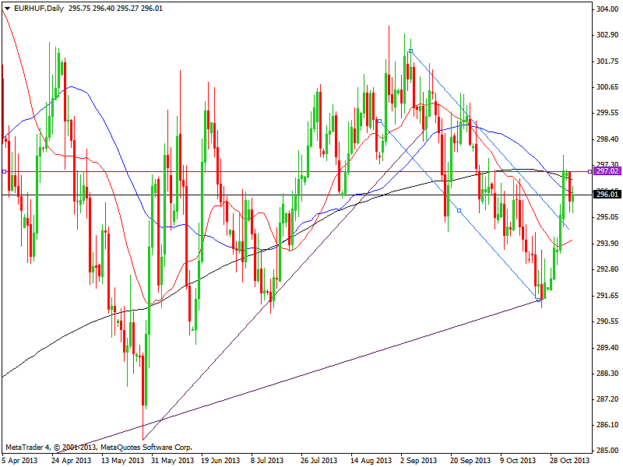Open the chart dropdown arrow beside EURHUF
Viewport: 623px width, 467px height.
pos(6,8)
